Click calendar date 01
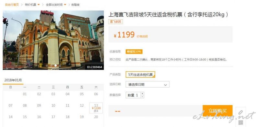The width and height of the screenshot is (259, 127). tap(25, 94)
